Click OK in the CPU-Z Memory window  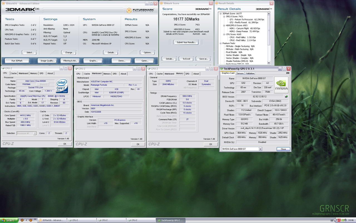point(211,144)
